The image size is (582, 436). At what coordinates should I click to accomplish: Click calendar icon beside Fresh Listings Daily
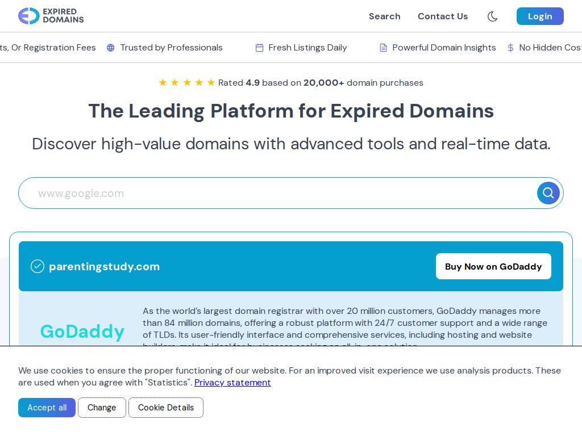point(259,48)
